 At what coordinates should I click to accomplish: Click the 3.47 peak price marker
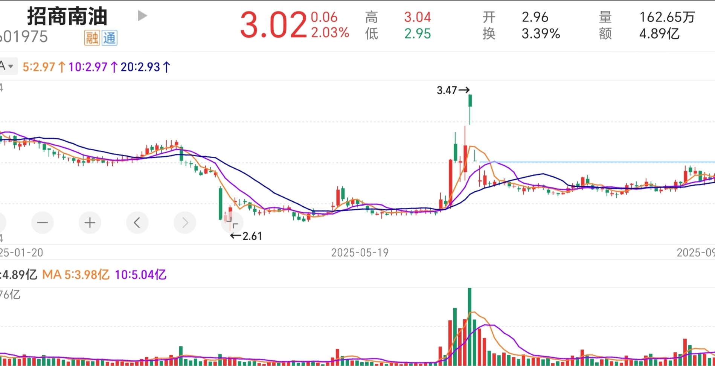tap(453, 90)
